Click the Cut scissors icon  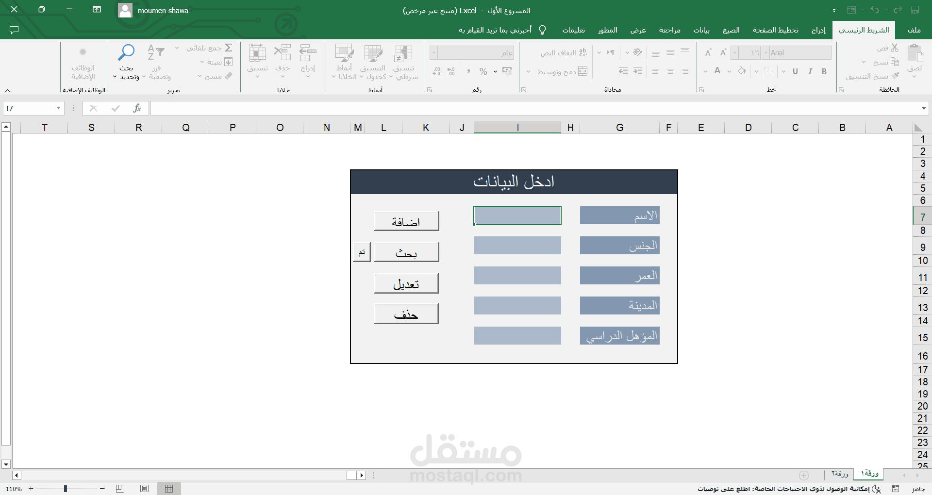[895, 48]
